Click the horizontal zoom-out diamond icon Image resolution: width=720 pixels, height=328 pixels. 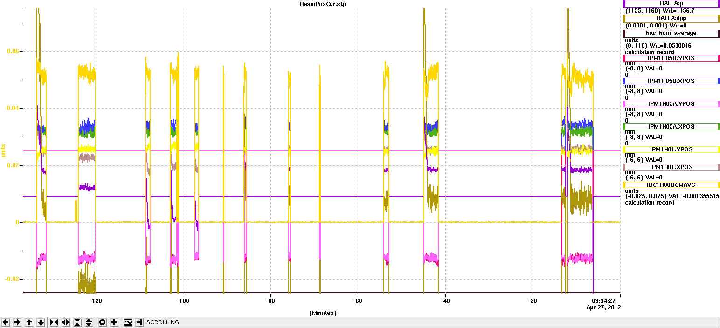coord(66,322)
